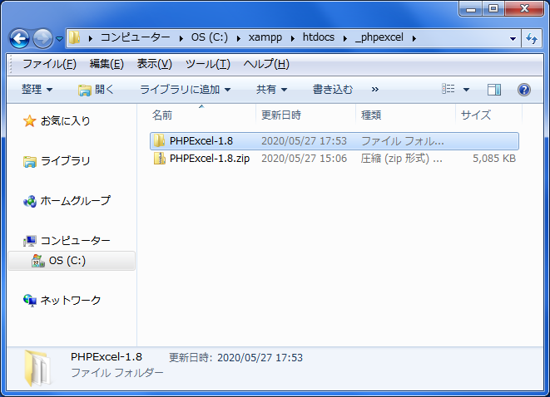The height and width of the screenshot is (397, 550).
Task: Select xampp breadcrumb in address bar
Action: pyautogui.click(x=265, y=37)
